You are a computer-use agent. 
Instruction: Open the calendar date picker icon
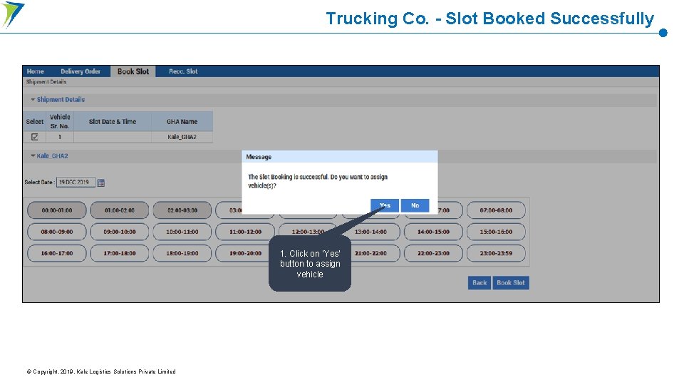100,183
